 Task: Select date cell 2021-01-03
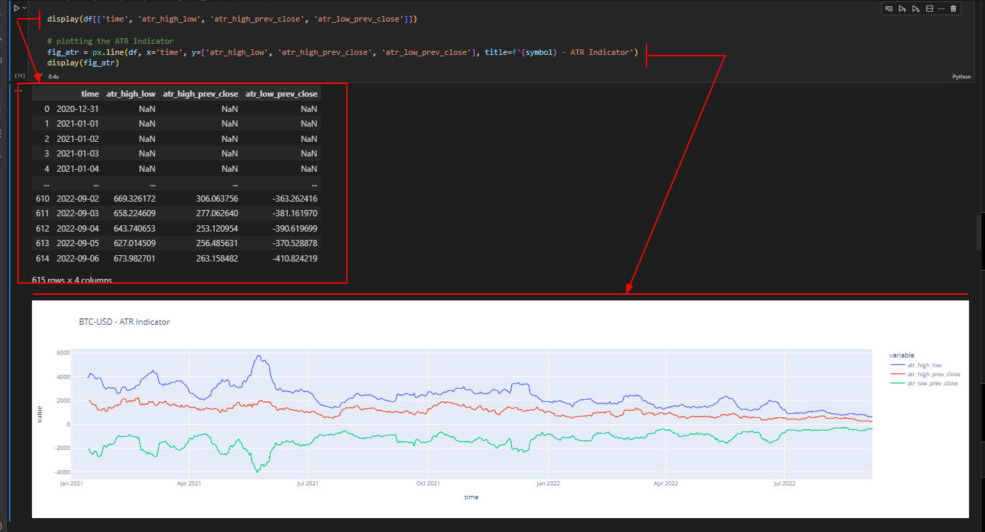[x=77, y=154]
